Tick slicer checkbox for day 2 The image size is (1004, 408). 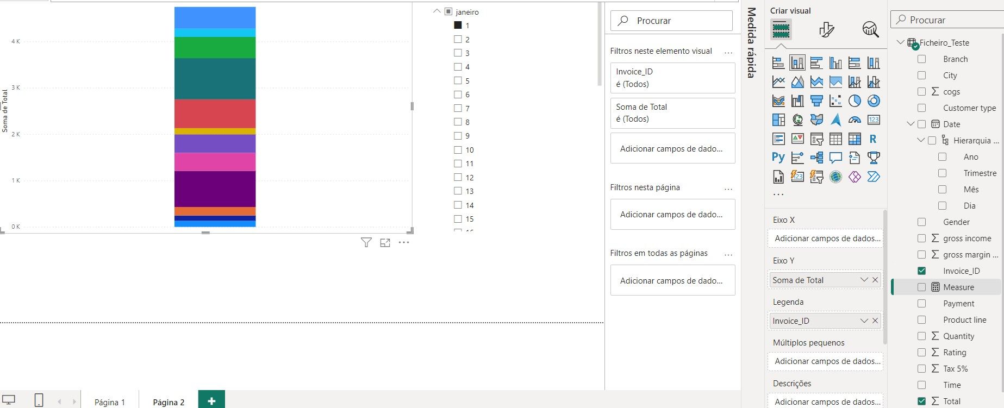[x=458, y=39]
